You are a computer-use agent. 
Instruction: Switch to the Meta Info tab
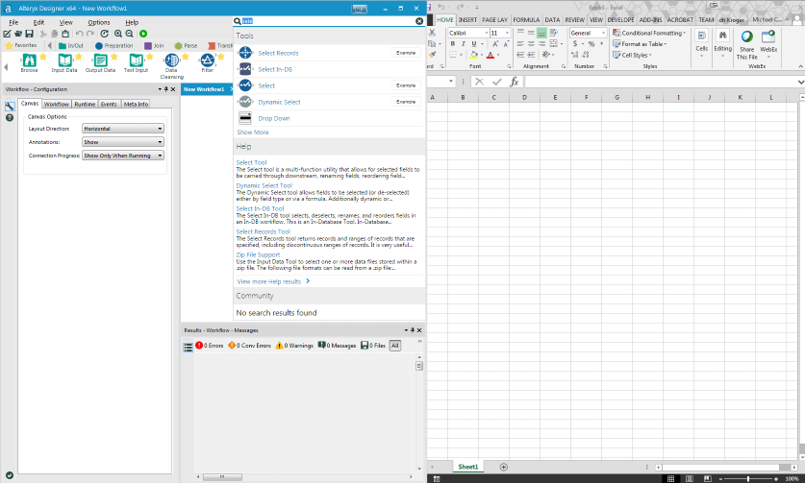click(136, 104)
